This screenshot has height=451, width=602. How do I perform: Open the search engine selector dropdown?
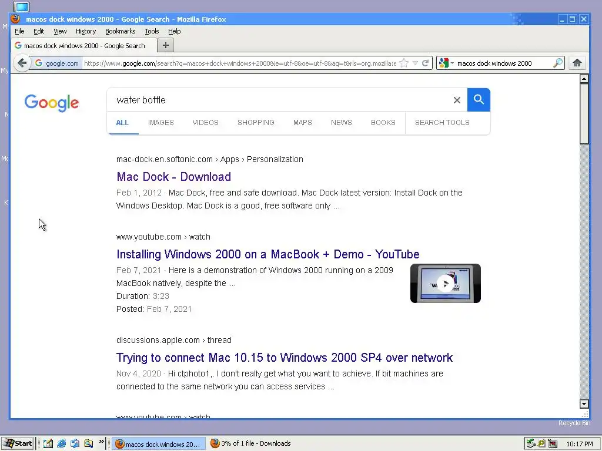(x=447, y=63)
